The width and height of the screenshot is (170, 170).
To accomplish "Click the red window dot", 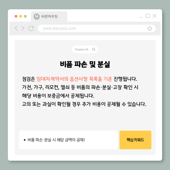I will click(16, 16).
